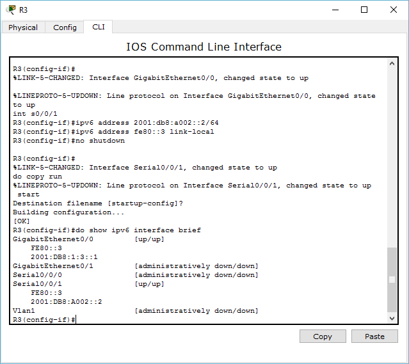409x364 pixels.
Task: Focus the last R3(config-if)# prompt line
Action: 45,319
